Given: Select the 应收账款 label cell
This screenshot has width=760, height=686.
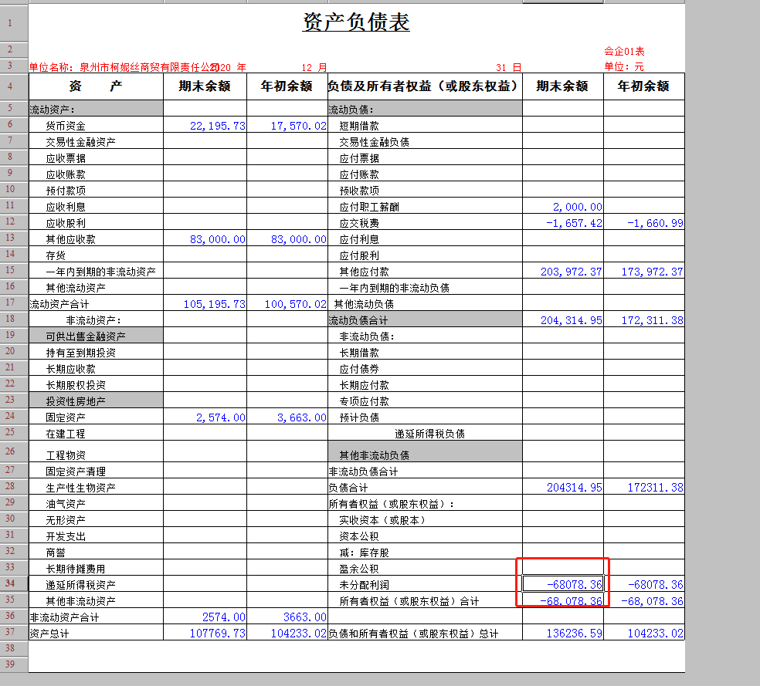Looking at the screenshot, I should pyautogui.click(x=96, y=174).
